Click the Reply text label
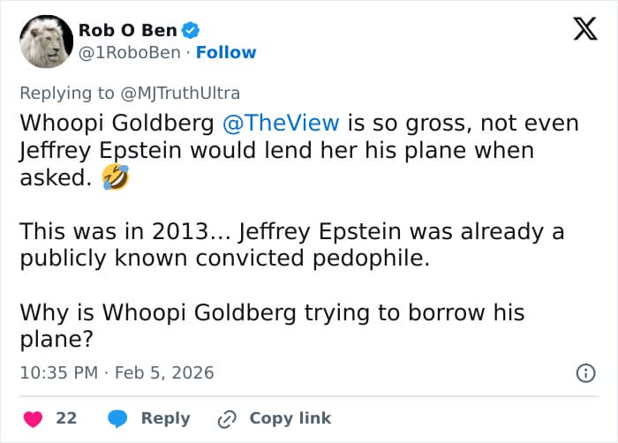Viewport: 618px width, 443px height. pos(165,418)
